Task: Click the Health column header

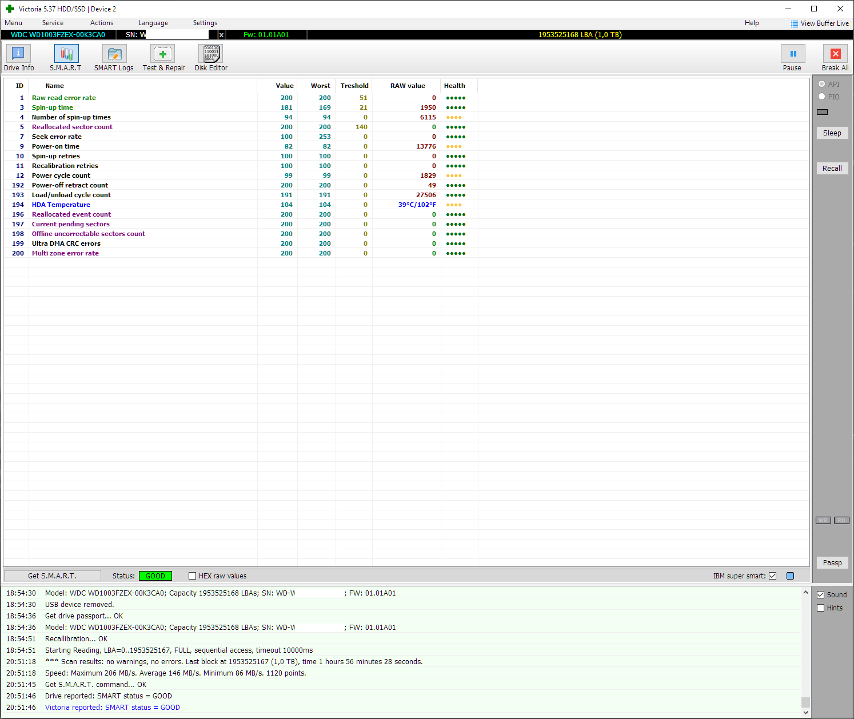Action: (x=454, y=86)
